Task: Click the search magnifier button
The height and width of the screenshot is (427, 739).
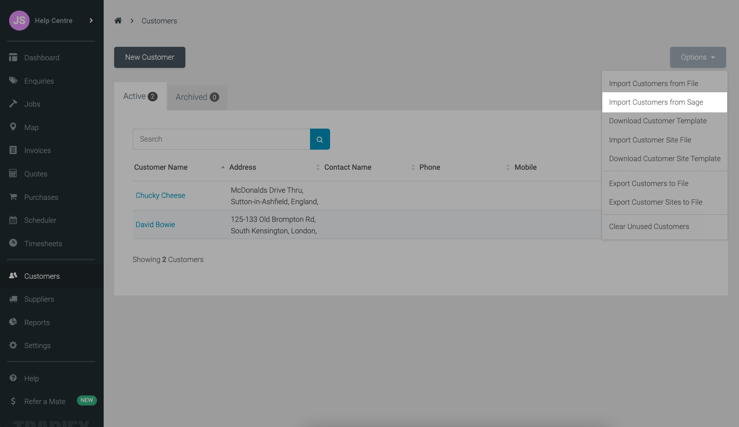Action: [320, 139]
